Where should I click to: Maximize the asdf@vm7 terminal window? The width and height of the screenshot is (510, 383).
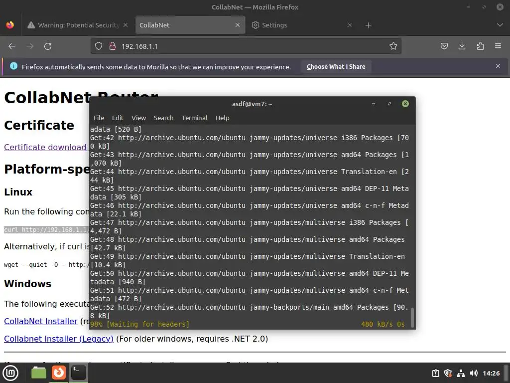coord(389,104)
